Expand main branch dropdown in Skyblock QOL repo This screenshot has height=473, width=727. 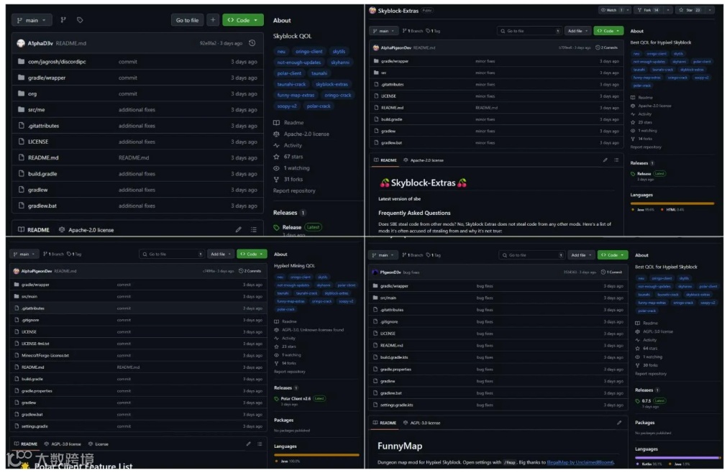point(32,20)
